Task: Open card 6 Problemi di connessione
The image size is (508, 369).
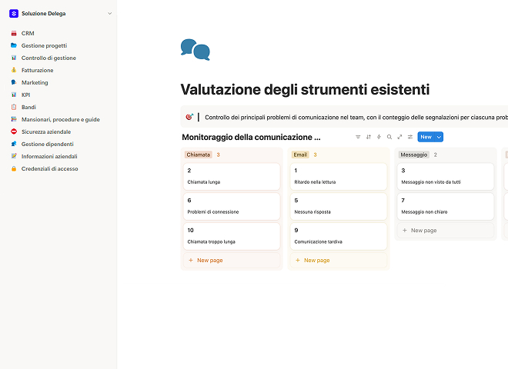Action: click(x=232, y=206)
